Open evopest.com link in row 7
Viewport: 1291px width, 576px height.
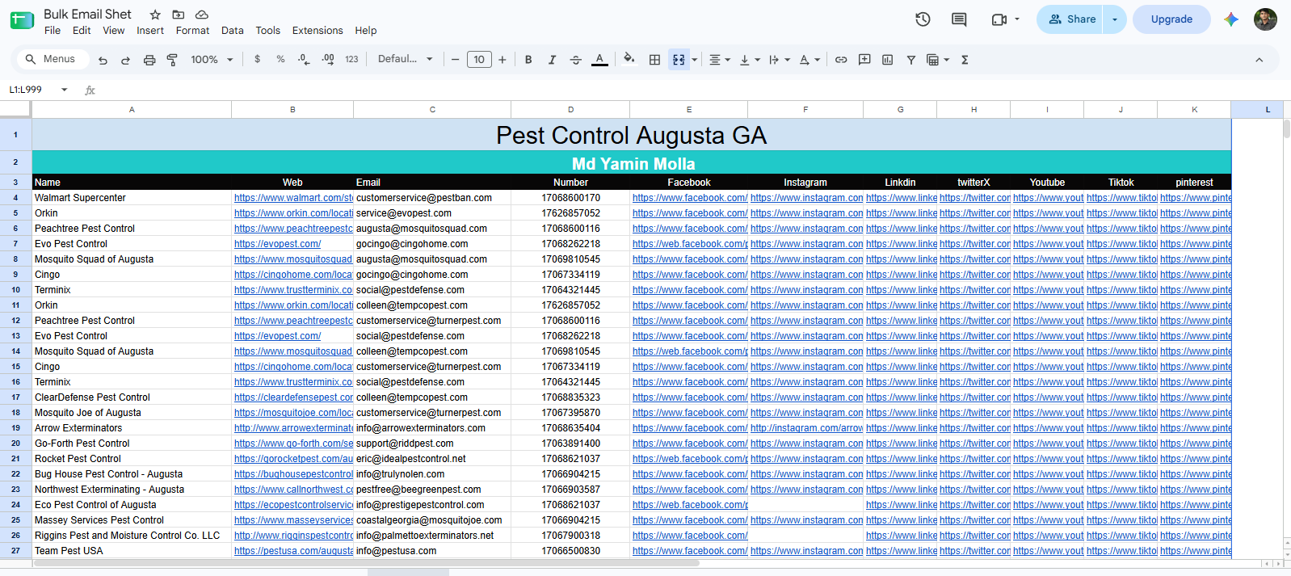(277, 244)
